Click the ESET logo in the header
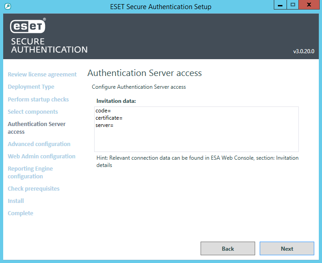 [x=28, y=27]
